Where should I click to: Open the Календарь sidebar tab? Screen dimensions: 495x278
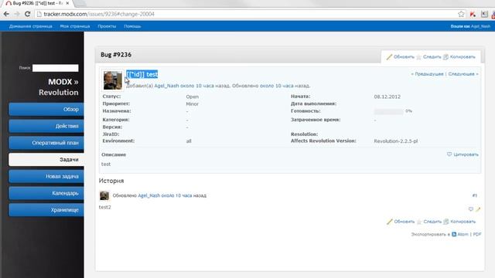point(46,193)
